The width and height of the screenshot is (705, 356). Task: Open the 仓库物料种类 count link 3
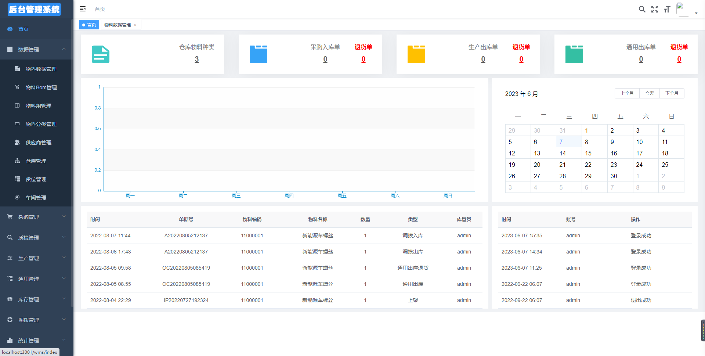[197, 59]
